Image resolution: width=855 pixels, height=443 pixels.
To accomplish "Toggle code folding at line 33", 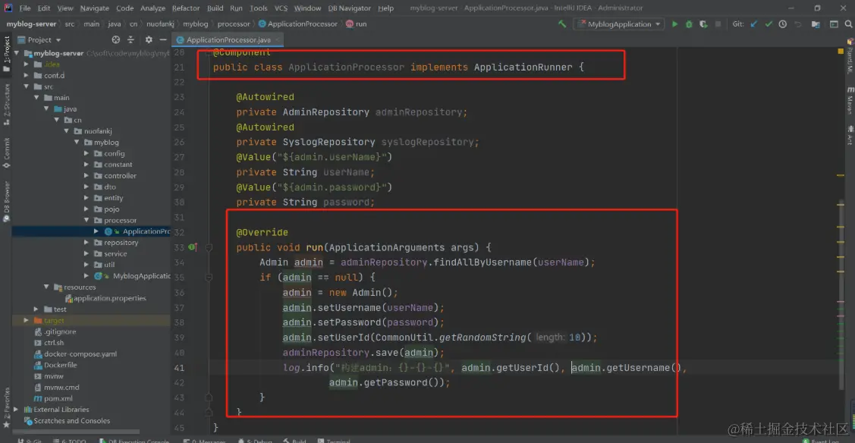I will pos(209,247).
